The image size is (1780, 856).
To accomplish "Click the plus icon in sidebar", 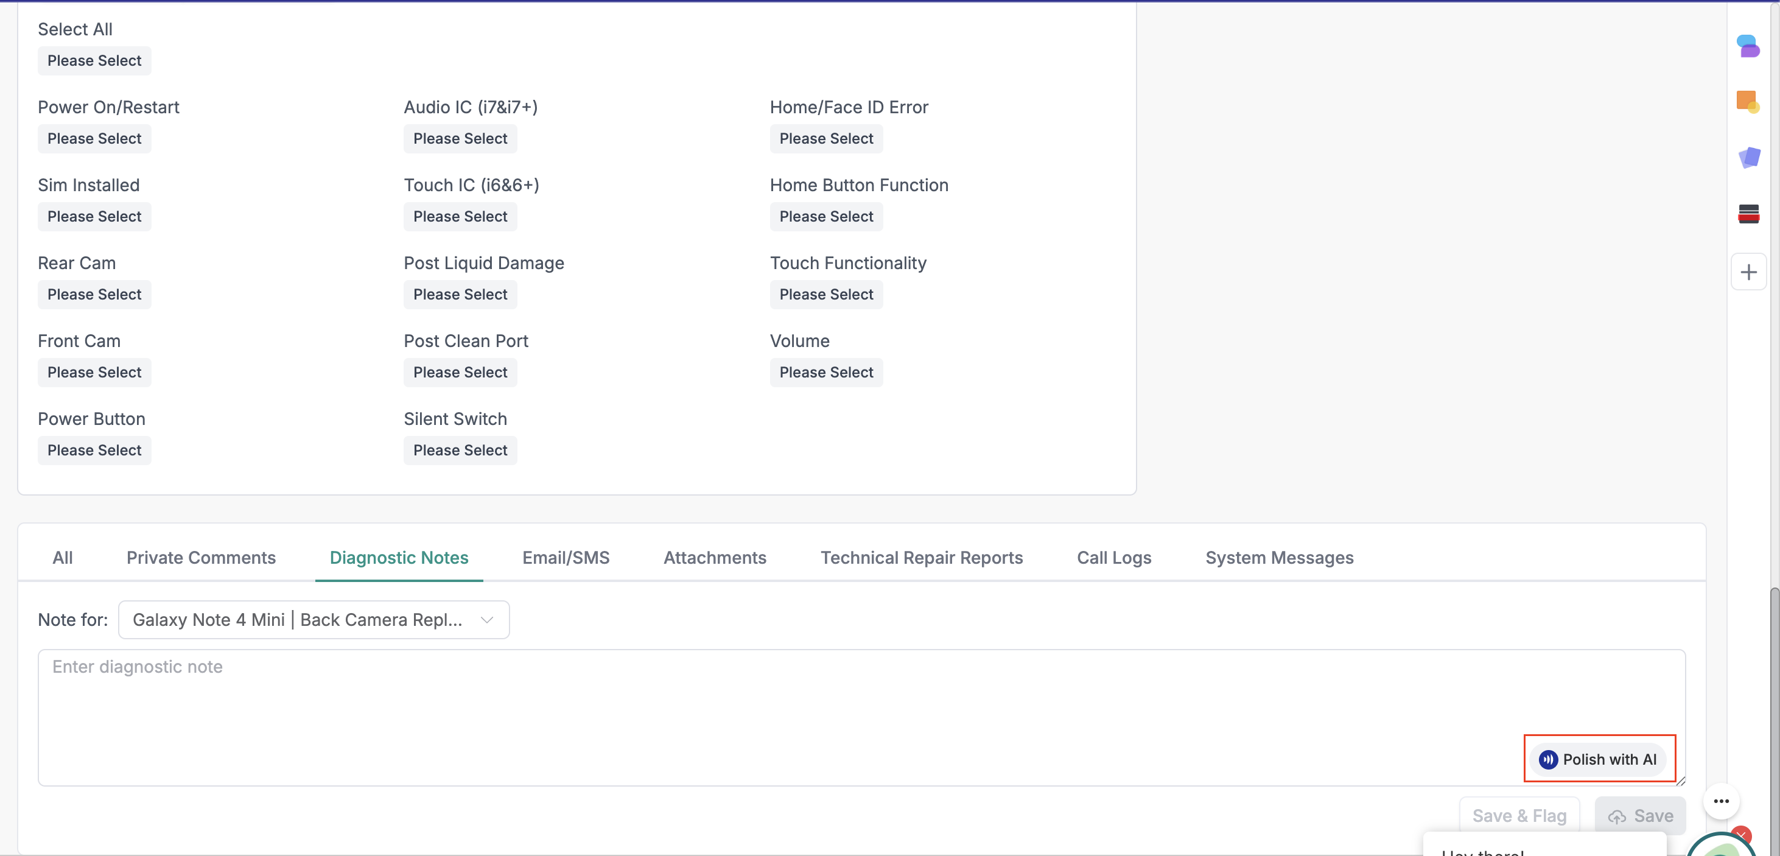I will (1748, 272).
